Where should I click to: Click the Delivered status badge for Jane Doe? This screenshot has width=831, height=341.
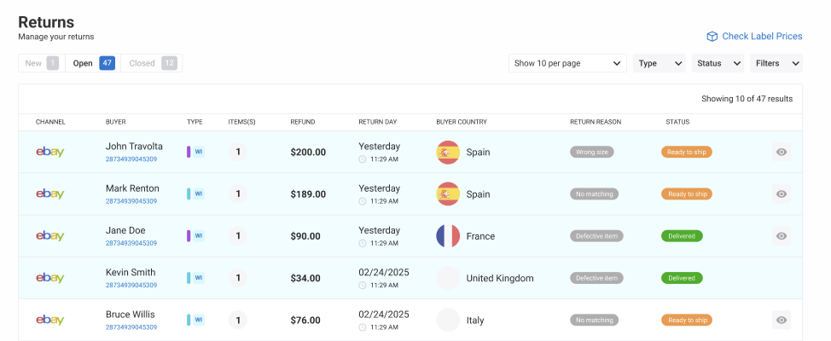(x=682, y=236)
